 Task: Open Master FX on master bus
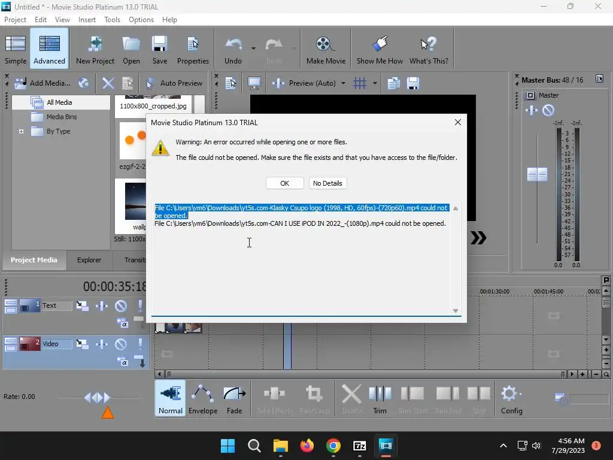(532, 110)
